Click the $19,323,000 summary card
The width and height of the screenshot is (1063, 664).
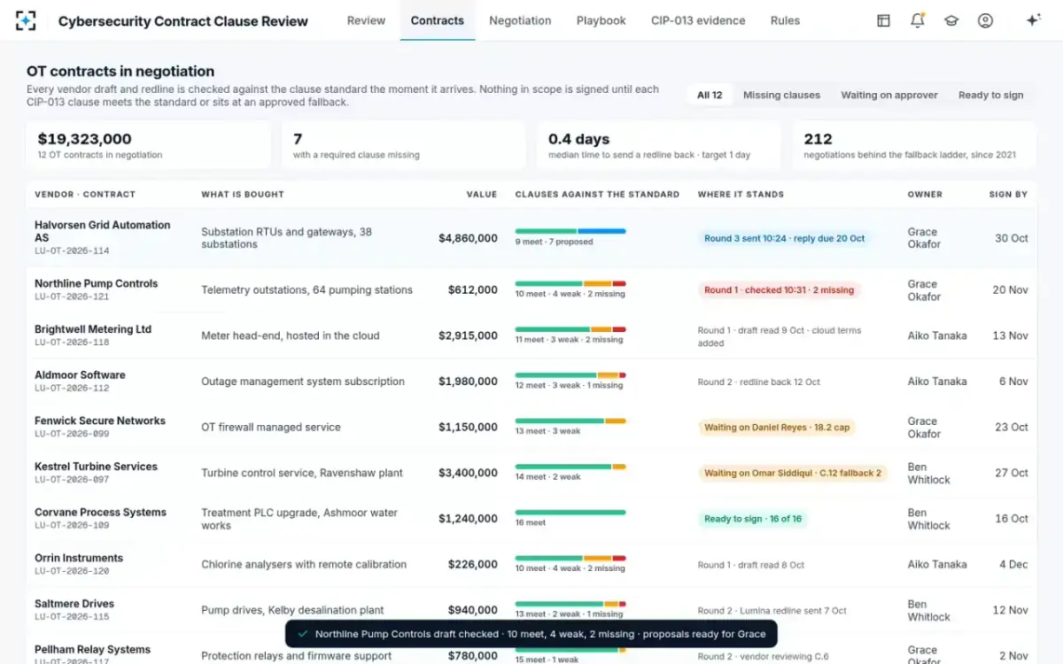[x=149, y=145]
